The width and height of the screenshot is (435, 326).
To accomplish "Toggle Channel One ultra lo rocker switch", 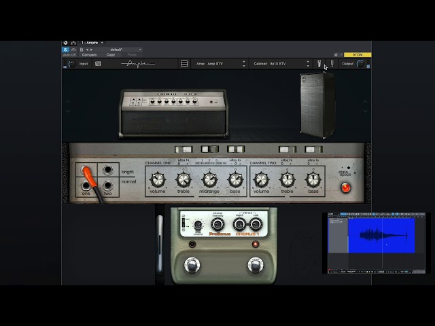I will pos(236,149).
